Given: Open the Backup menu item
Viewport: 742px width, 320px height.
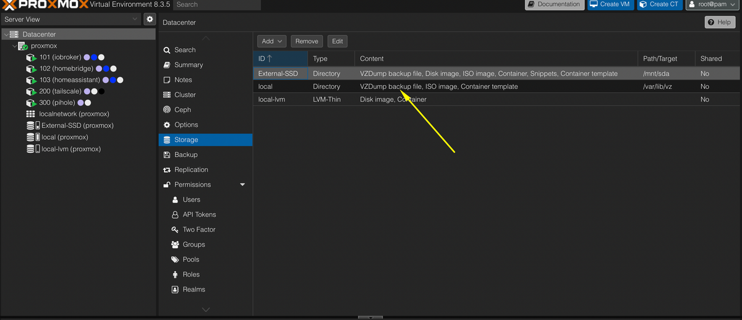Looking at the screenshot, I should tap(205, 154).
